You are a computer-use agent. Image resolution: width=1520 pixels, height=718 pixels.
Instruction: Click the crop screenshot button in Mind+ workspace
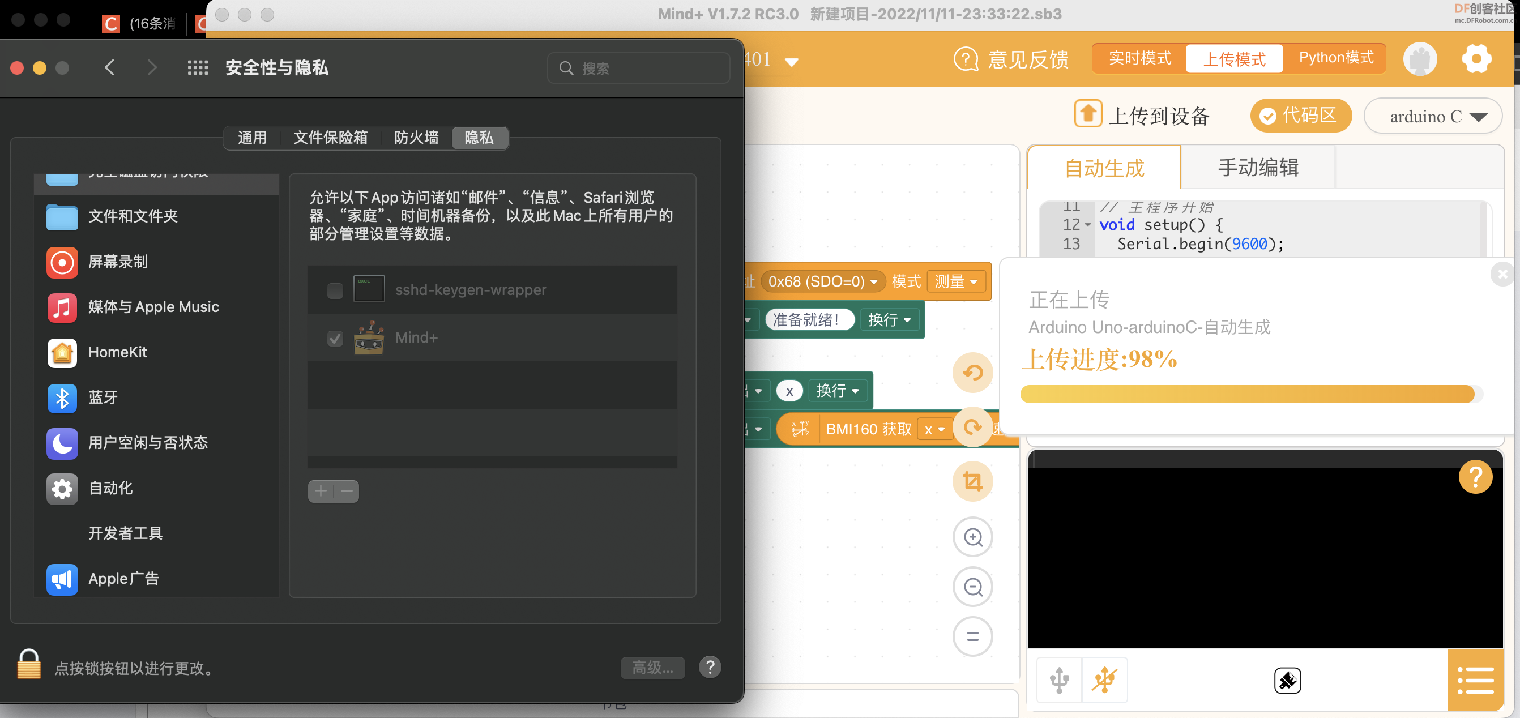pyautogui.click(x=973, y=481)
